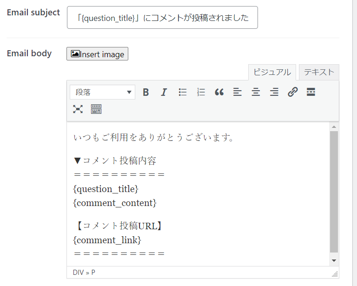Apply italic formatting to text

point(164,92)
